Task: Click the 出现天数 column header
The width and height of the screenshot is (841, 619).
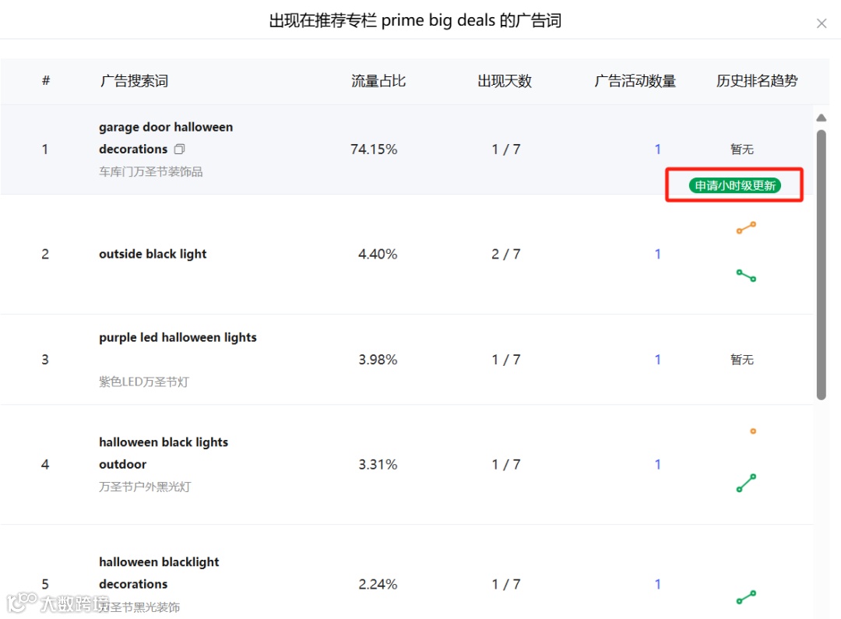Action: click(504, 81)
